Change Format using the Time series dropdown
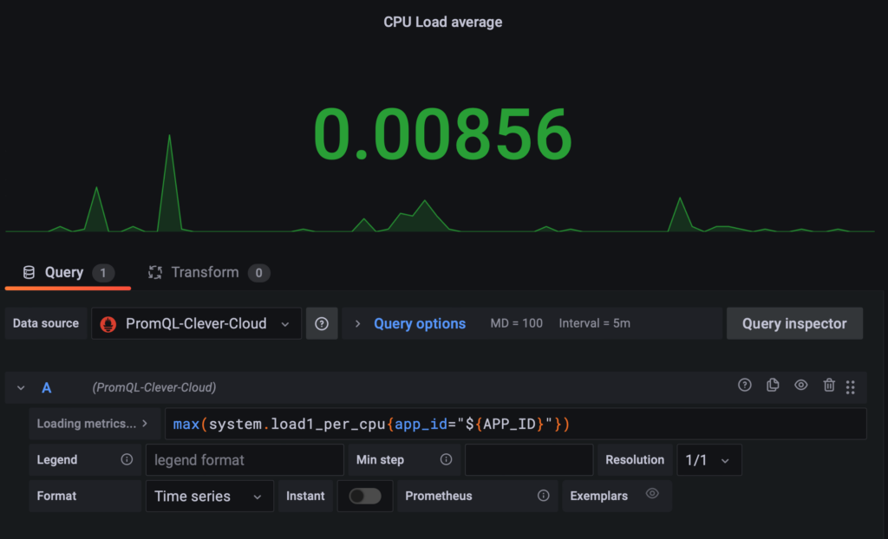 [209, 496]
